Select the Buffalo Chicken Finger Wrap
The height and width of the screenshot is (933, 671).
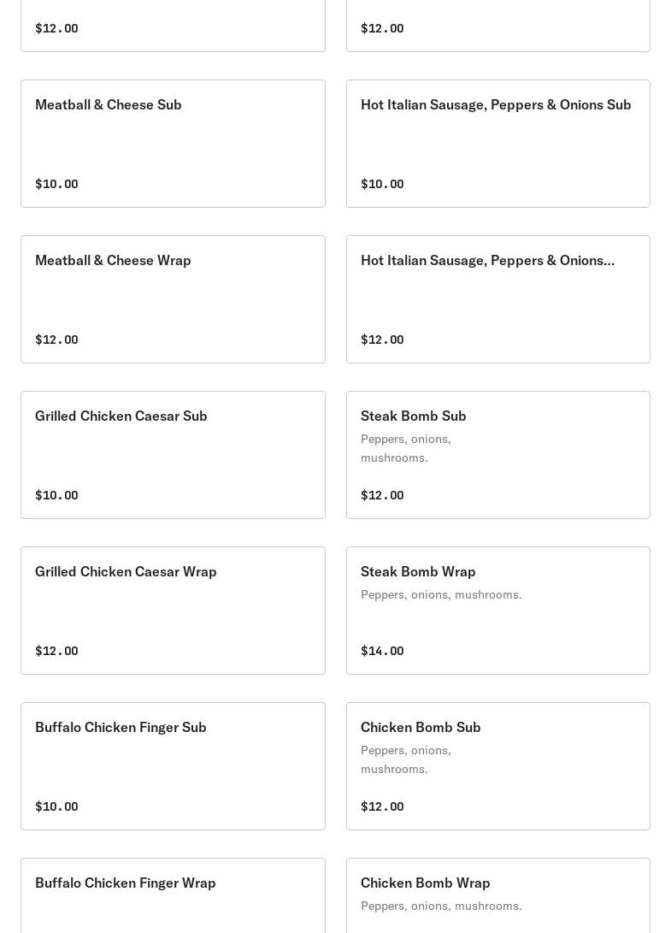(x=126, y=883)
